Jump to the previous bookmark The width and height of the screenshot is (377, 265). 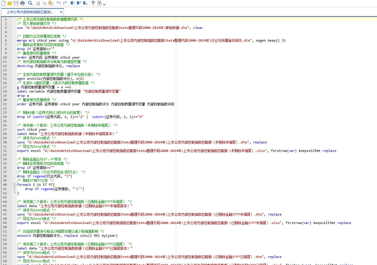tap(79, 3)
